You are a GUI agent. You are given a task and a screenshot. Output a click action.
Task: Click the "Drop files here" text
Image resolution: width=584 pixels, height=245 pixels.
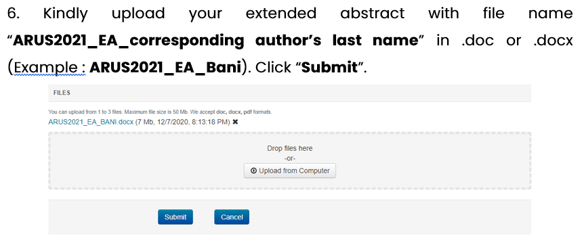click(290, 148)
